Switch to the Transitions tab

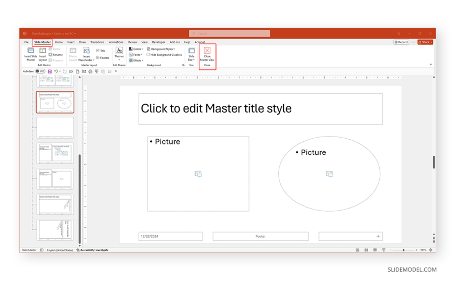(x=97, y=42)
